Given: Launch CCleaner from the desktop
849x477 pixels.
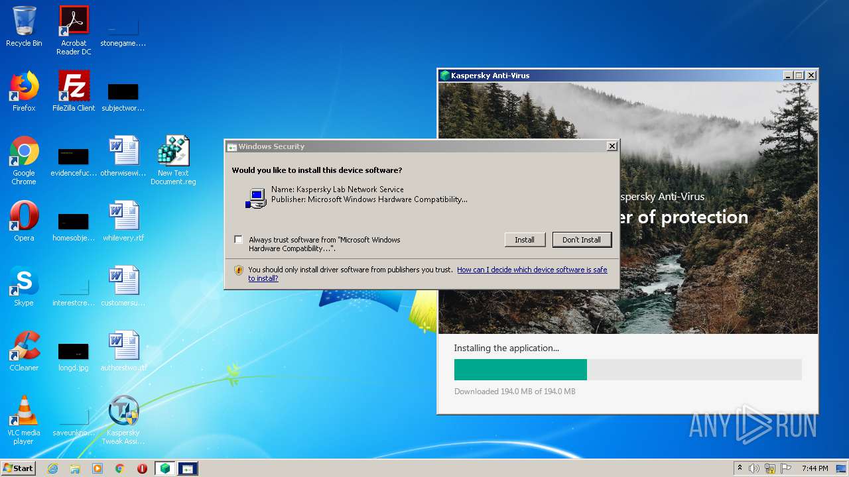Looking at the screenshot, I should tap(24, 351).
